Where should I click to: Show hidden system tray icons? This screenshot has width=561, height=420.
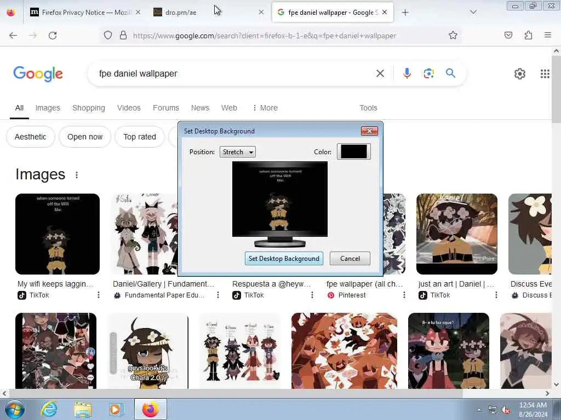click(x=479, y=410)
